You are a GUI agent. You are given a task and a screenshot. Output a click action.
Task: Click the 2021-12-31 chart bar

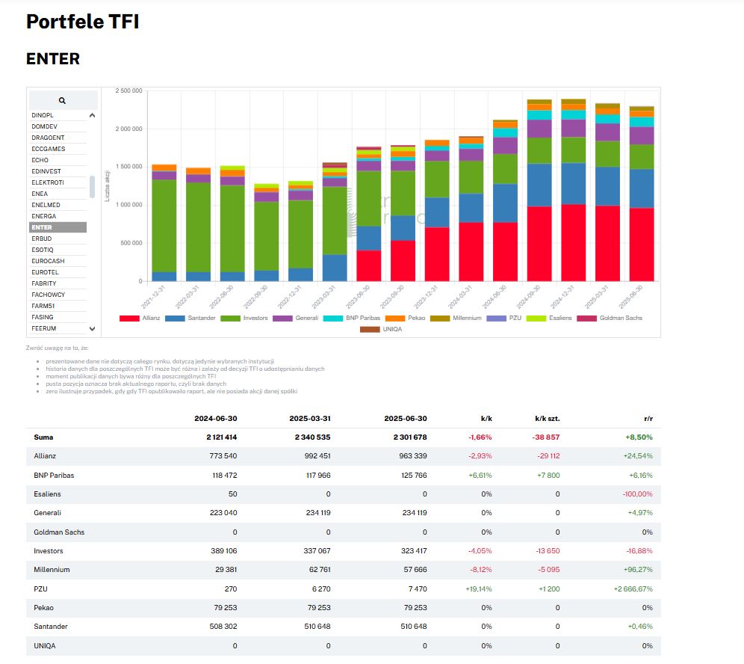pos(164,223)
